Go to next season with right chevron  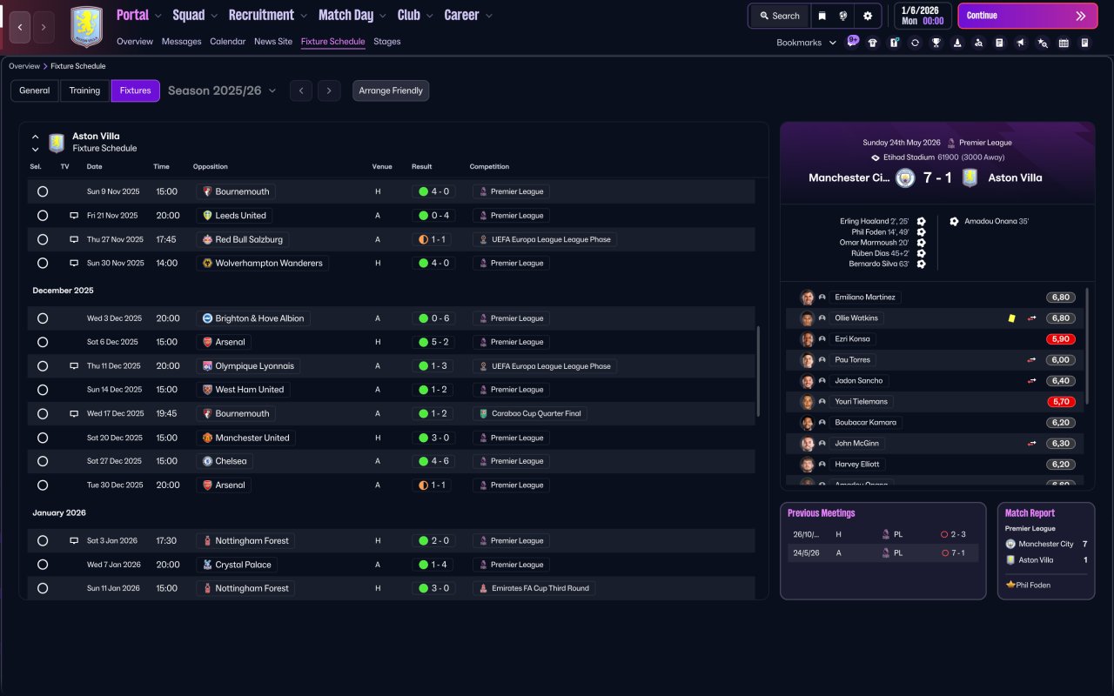[x=328, y=90]
